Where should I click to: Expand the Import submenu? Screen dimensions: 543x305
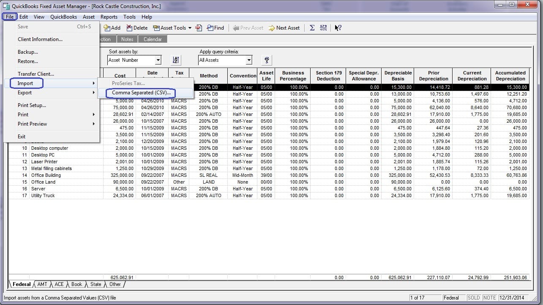coord(52,83)
